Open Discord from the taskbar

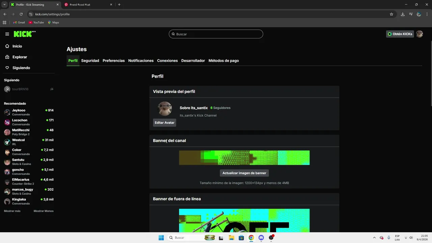click(x=261, y=238)
